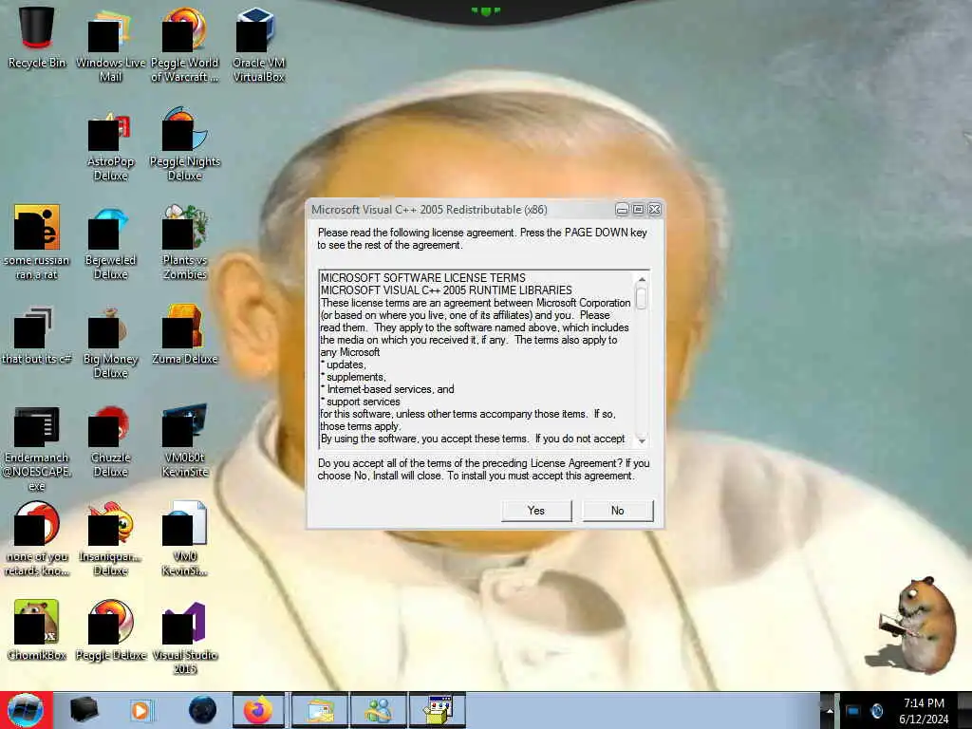
Task: Select Windows Live Mail desktop shortcut
Action: (x=110, y=45)
